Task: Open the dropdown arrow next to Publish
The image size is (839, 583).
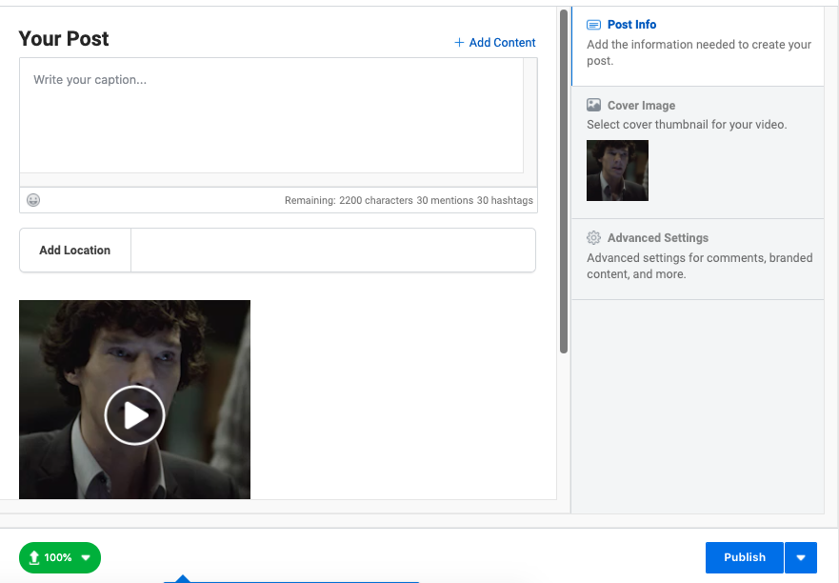Action: coord(801,557)
